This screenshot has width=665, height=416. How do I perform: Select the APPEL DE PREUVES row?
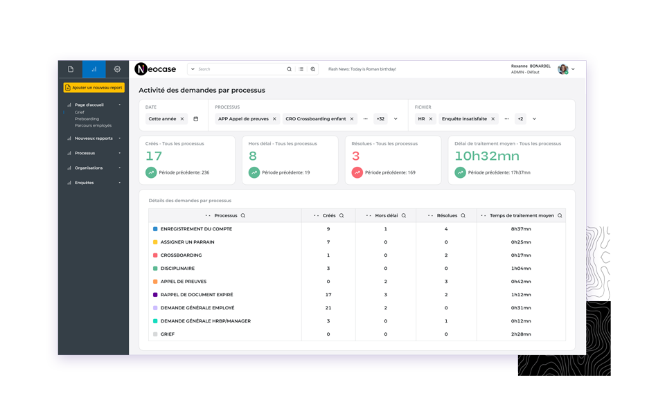357,281
